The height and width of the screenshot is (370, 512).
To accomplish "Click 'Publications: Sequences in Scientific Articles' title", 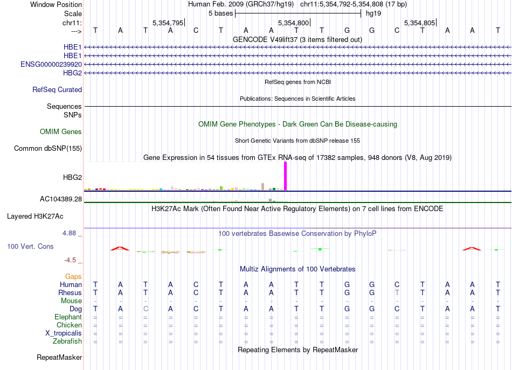I will point(297,99).
